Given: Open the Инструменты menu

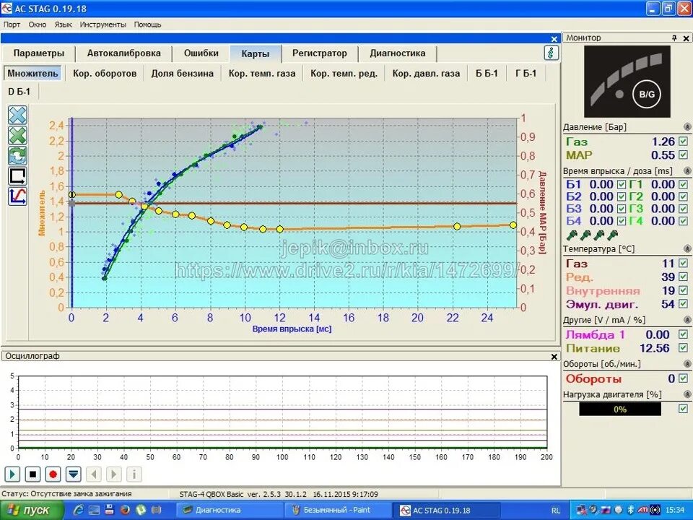Looking at the screenshot, I should tap(103, 25).
